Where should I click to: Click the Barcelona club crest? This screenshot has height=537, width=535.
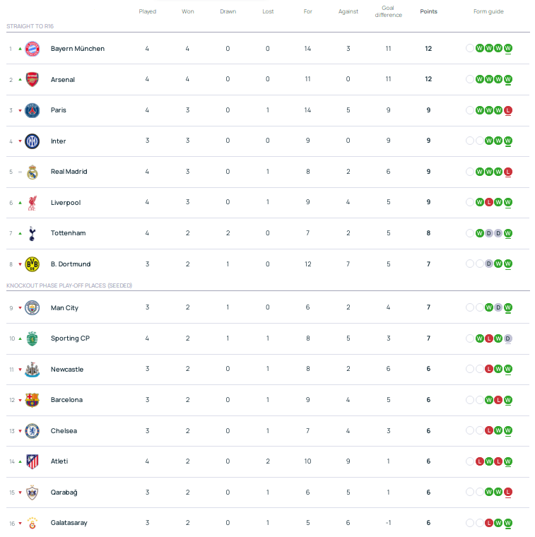(x=33, y=400)
